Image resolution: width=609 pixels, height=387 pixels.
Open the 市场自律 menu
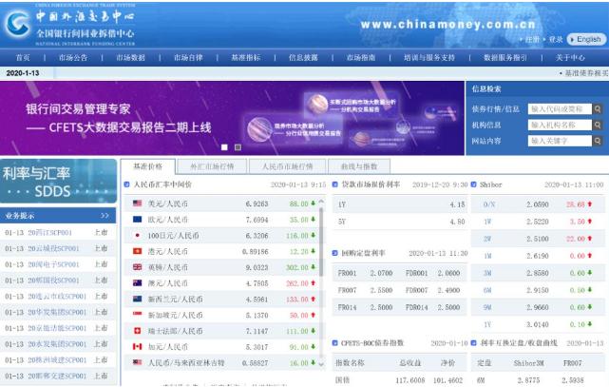click(188, 57)
